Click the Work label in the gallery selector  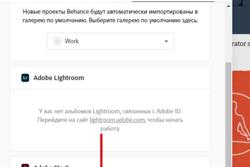[72, 41]
